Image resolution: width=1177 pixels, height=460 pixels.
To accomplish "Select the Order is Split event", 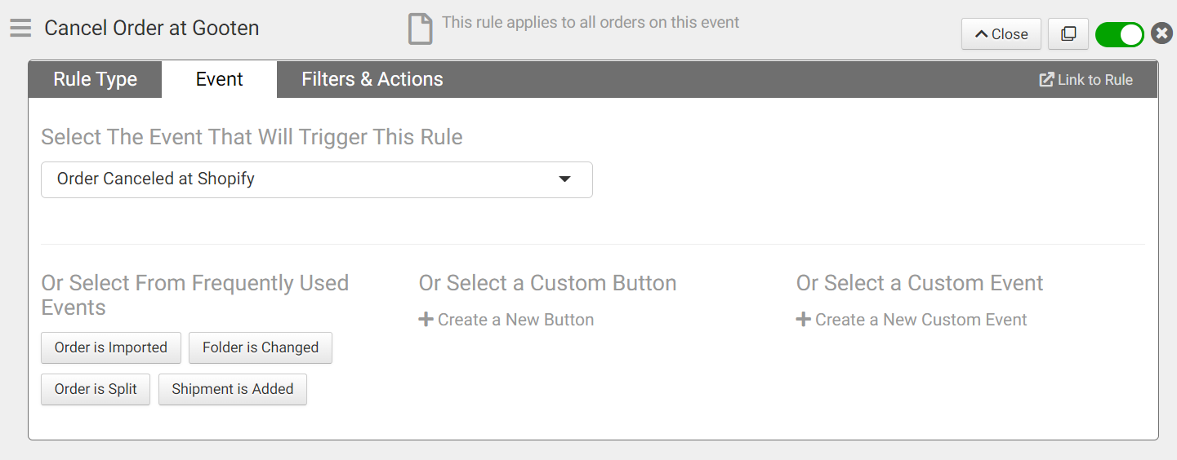I will pos(96,389).
